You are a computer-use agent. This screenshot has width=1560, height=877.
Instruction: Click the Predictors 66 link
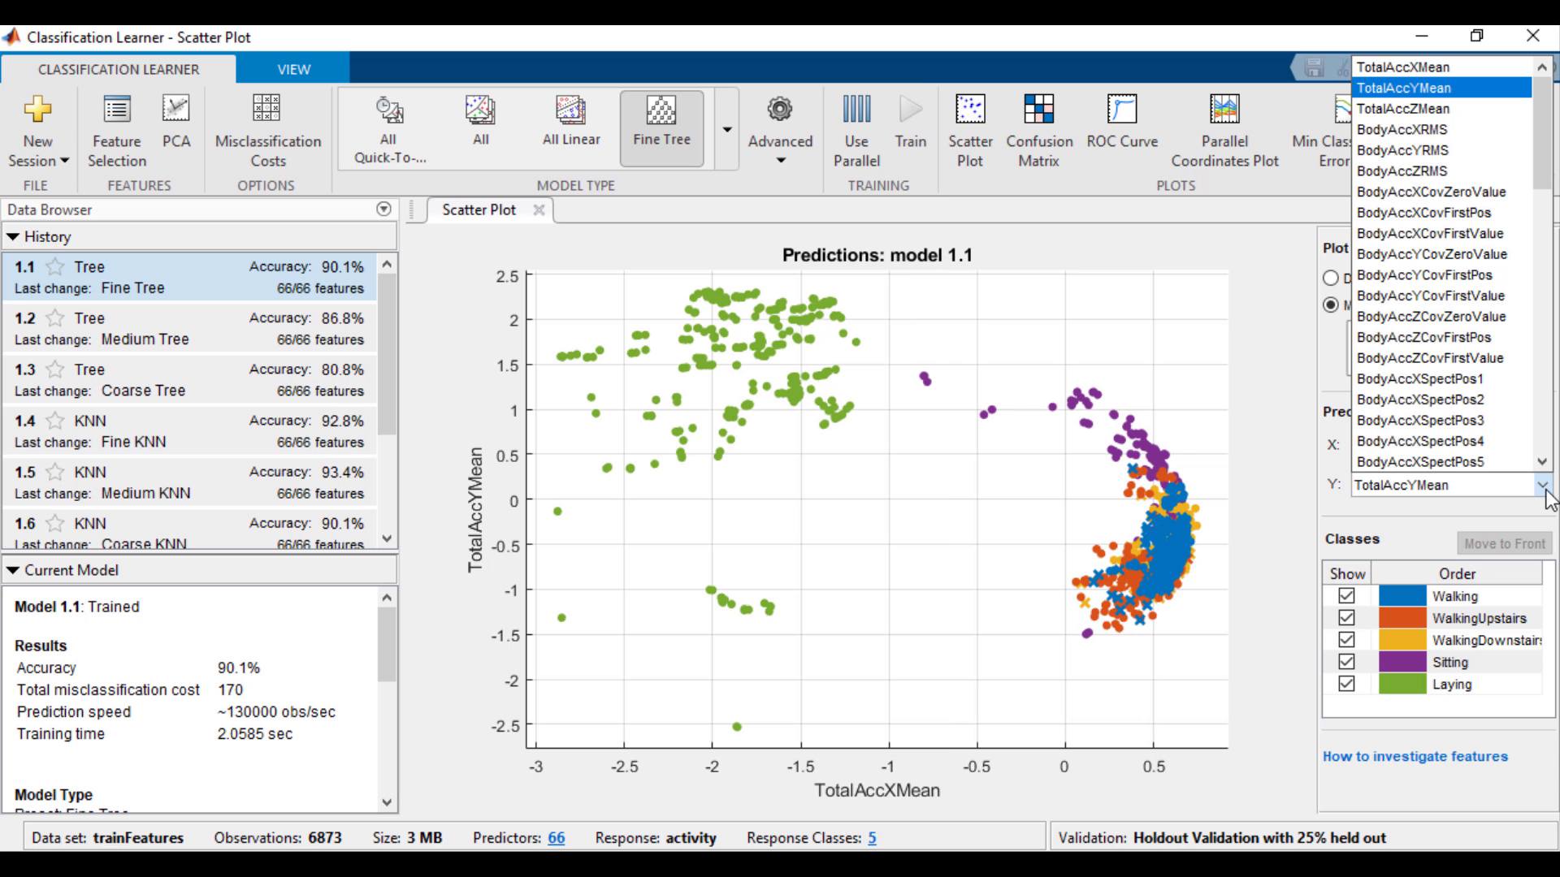click(557, 837)
